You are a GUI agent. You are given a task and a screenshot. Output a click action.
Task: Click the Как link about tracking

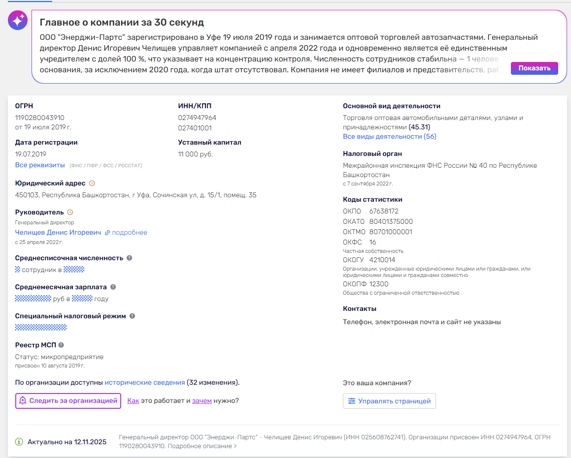[x=134, y=401]
